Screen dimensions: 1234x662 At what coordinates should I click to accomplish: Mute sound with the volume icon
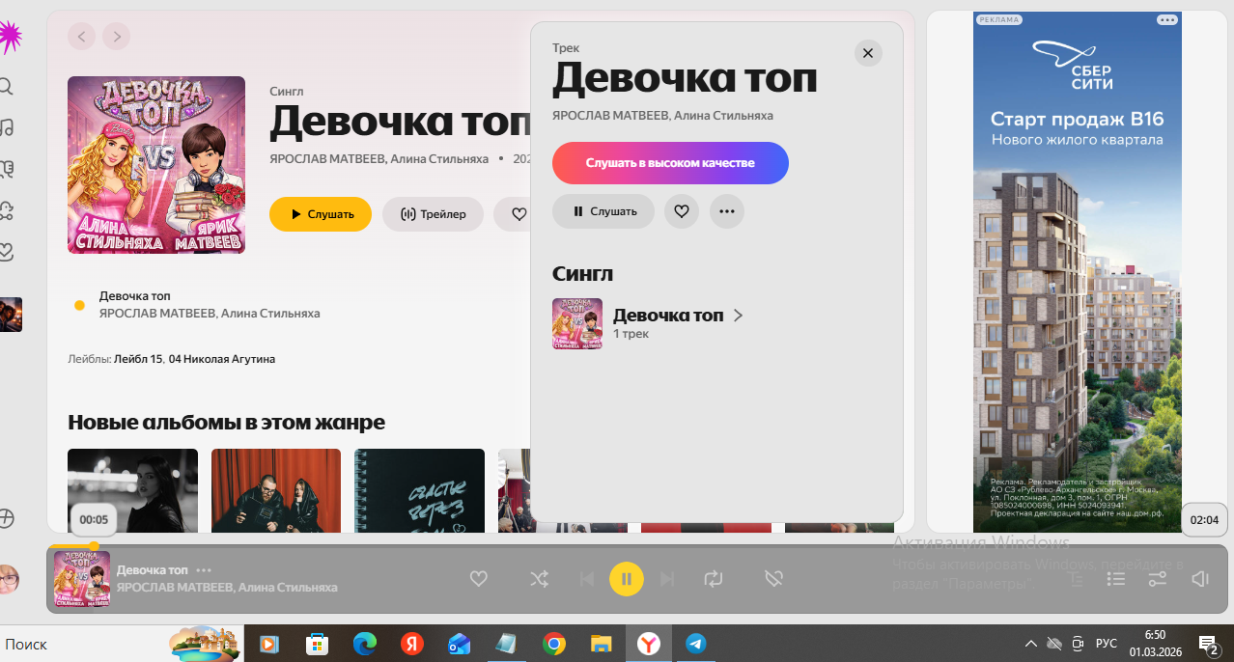[x=1200, y=579]
